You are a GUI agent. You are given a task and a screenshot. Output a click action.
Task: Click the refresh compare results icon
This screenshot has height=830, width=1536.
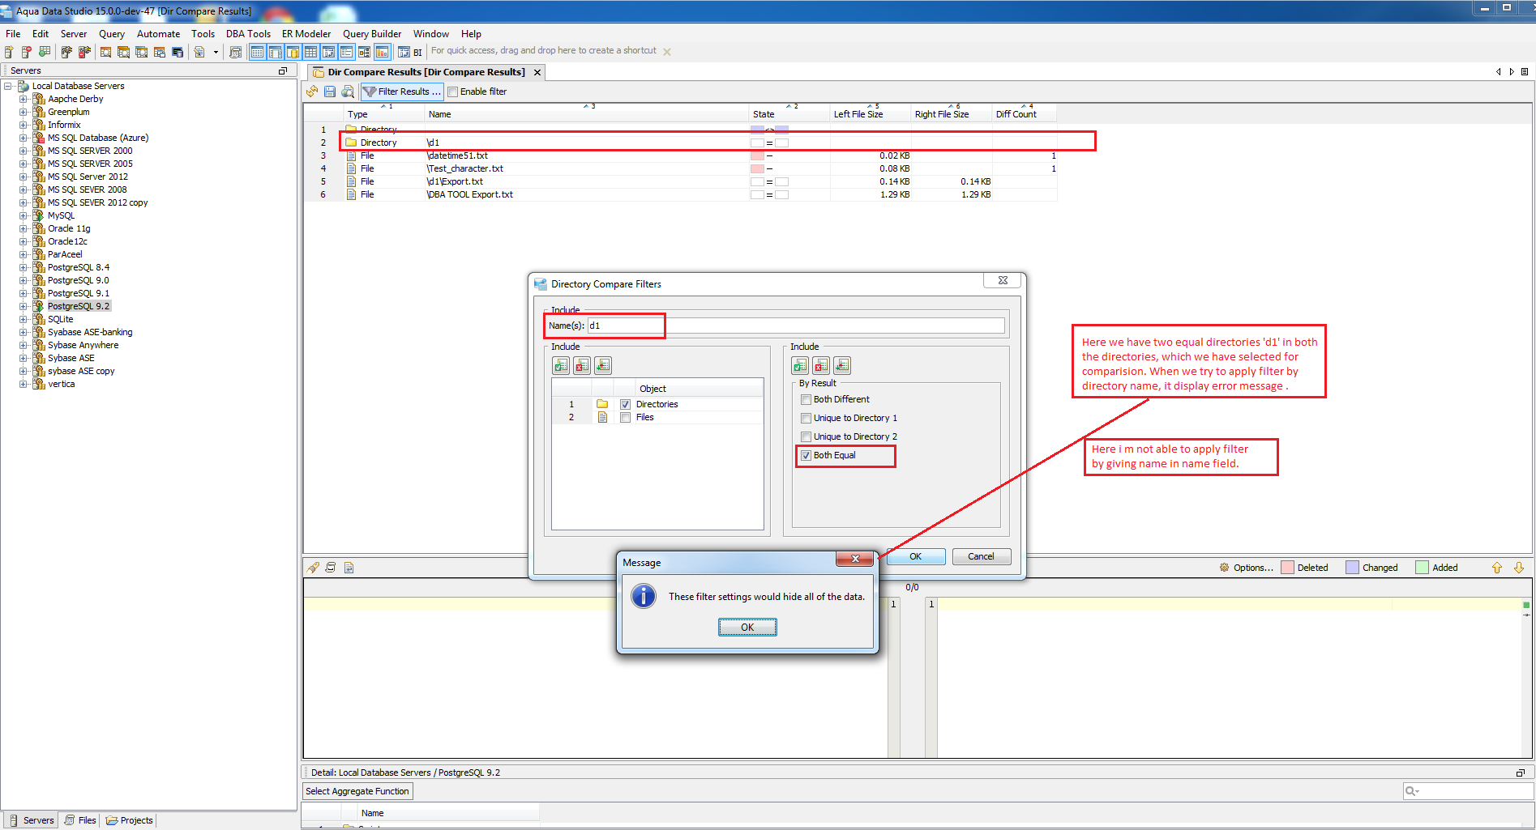[312, 92]
